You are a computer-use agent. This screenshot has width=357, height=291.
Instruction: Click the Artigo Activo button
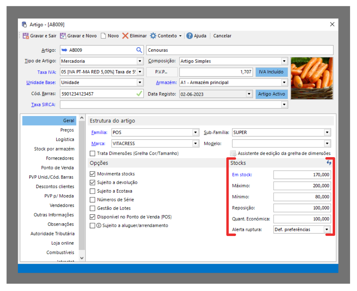click(x=271, y=94)
